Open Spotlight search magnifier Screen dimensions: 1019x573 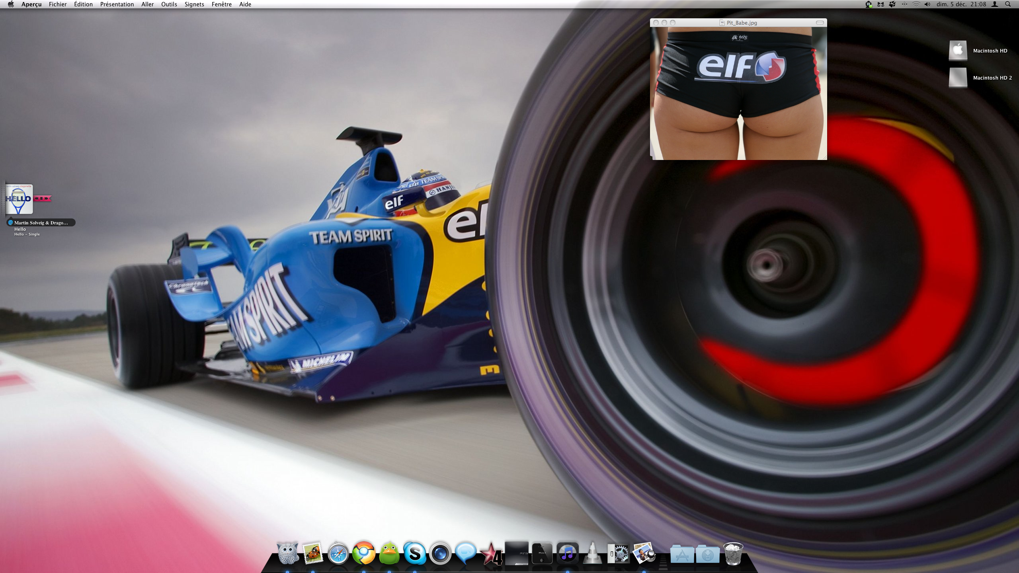click(x=1008, y=4)
